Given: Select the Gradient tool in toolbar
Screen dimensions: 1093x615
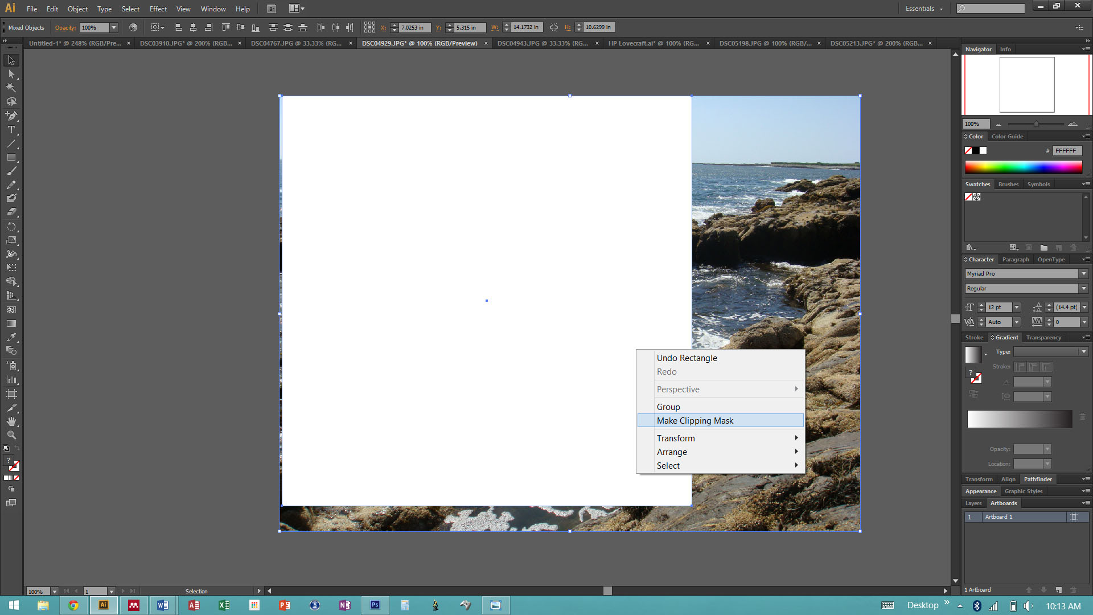Looking at the screenshot, I should [10, 323].
